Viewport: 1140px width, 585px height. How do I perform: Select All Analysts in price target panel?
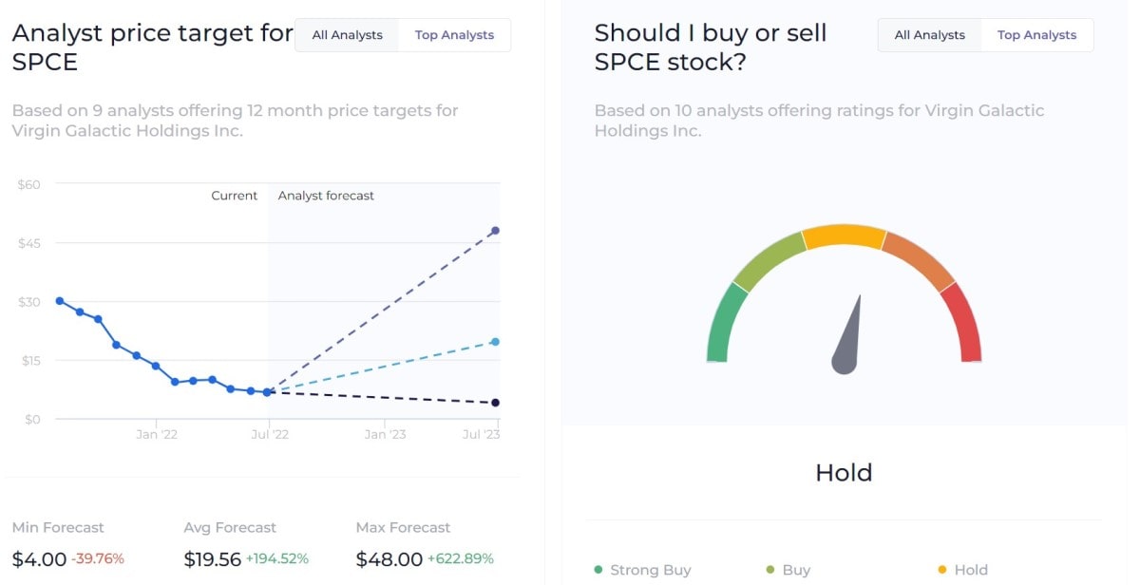347,35
